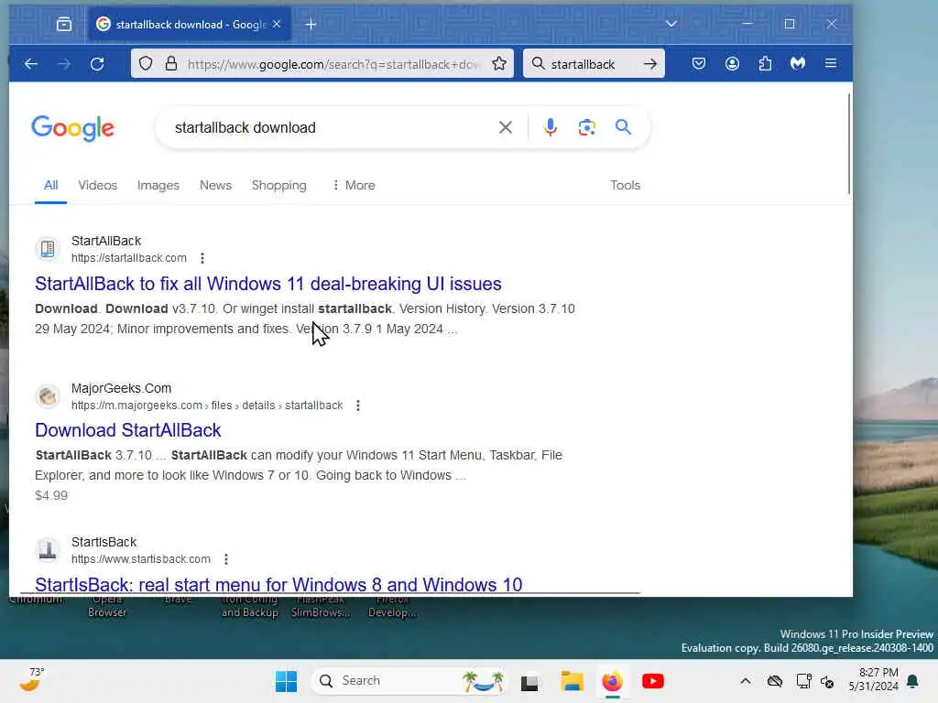Switch to Shopping results tab

click(x=278, y=185)
